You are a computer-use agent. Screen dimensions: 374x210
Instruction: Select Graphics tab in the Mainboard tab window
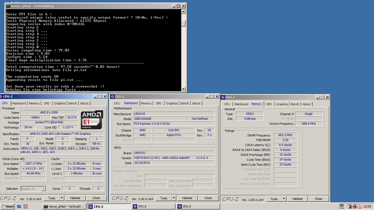pos(172,103)
